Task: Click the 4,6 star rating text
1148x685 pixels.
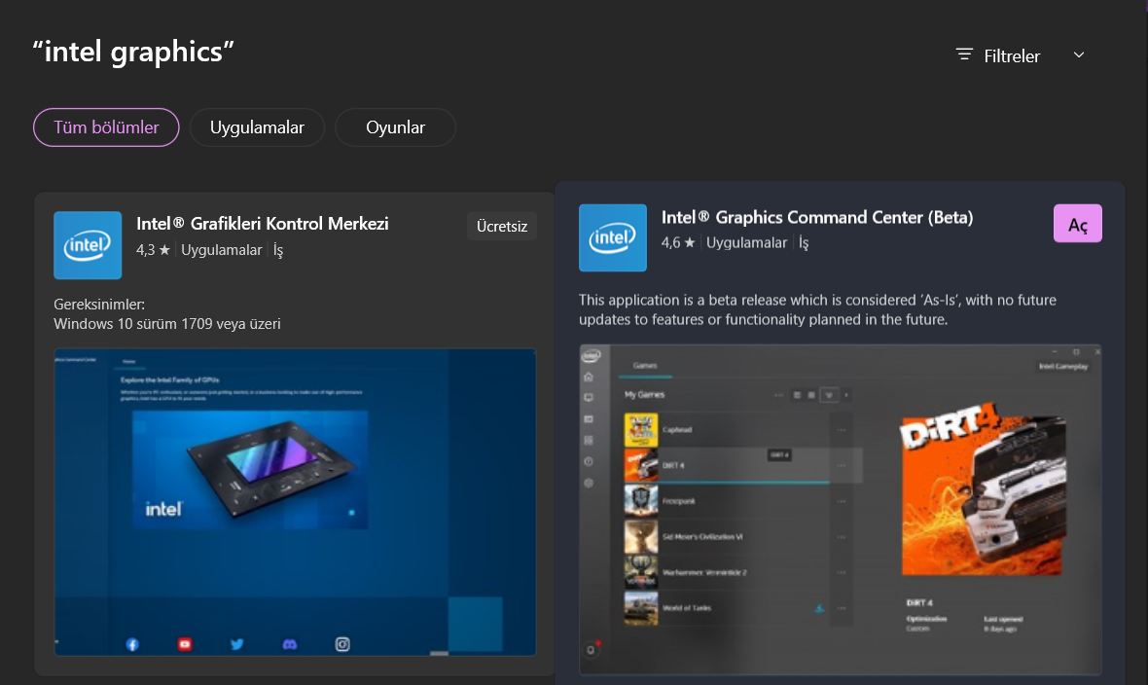Action: pyautogui.click(x=678, y=242)
